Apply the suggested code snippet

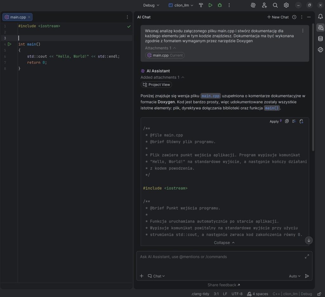[275, 121]
